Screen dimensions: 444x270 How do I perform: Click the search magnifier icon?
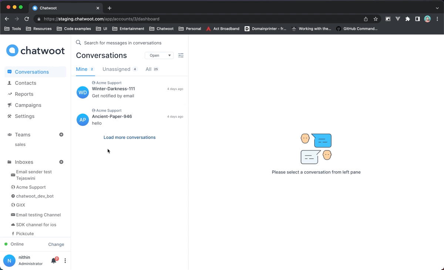point(78,43)
